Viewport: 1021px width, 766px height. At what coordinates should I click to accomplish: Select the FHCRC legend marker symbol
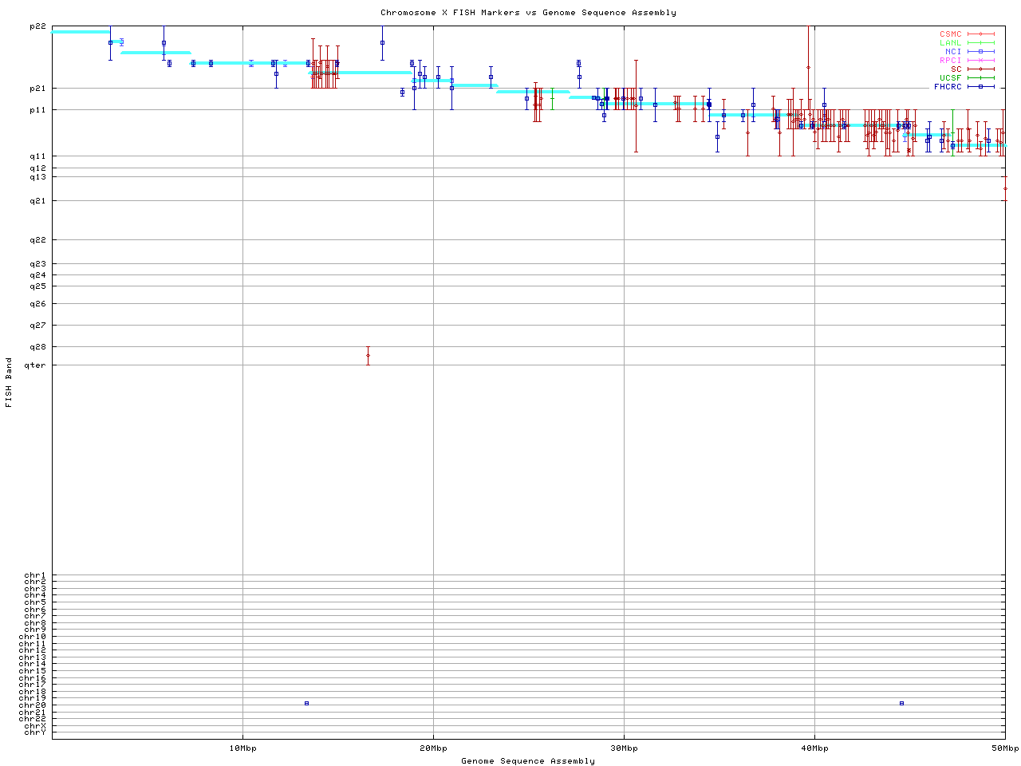coord(981,86)
